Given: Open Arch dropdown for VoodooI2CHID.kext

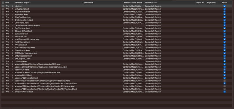Looking at the screenshot, I should click(9, 75).
